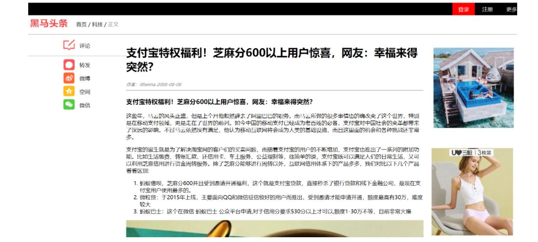The height and width of the screenshot is (242, 538).
Task: Click the 微信 label
Action: (85, 105)
